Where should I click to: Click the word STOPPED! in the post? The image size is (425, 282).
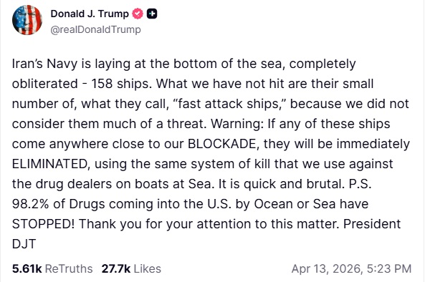point(44,224)
